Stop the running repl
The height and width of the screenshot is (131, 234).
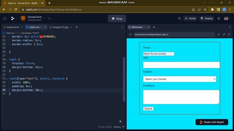117,19
